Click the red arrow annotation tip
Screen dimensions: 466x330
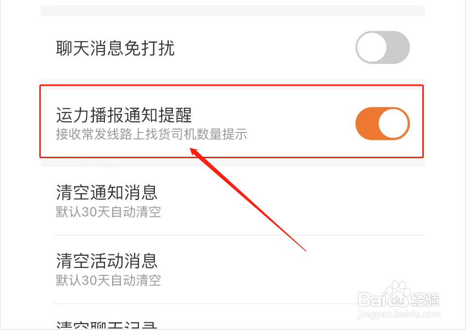[192, 150]
